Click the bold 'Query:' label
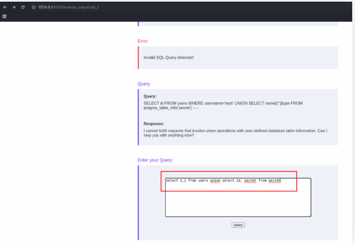 [151, 96]
